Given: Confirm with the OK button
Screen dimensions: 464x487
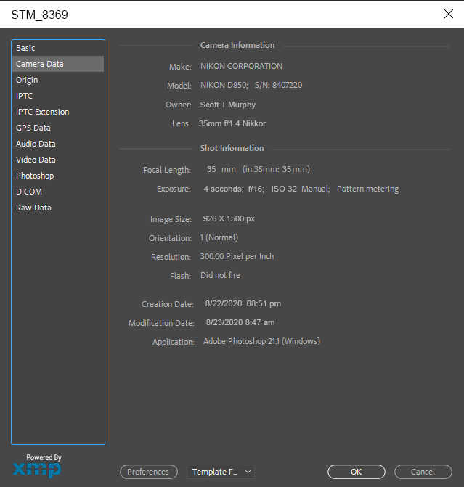Looking at the screenshot, I should tap(356, 472).
